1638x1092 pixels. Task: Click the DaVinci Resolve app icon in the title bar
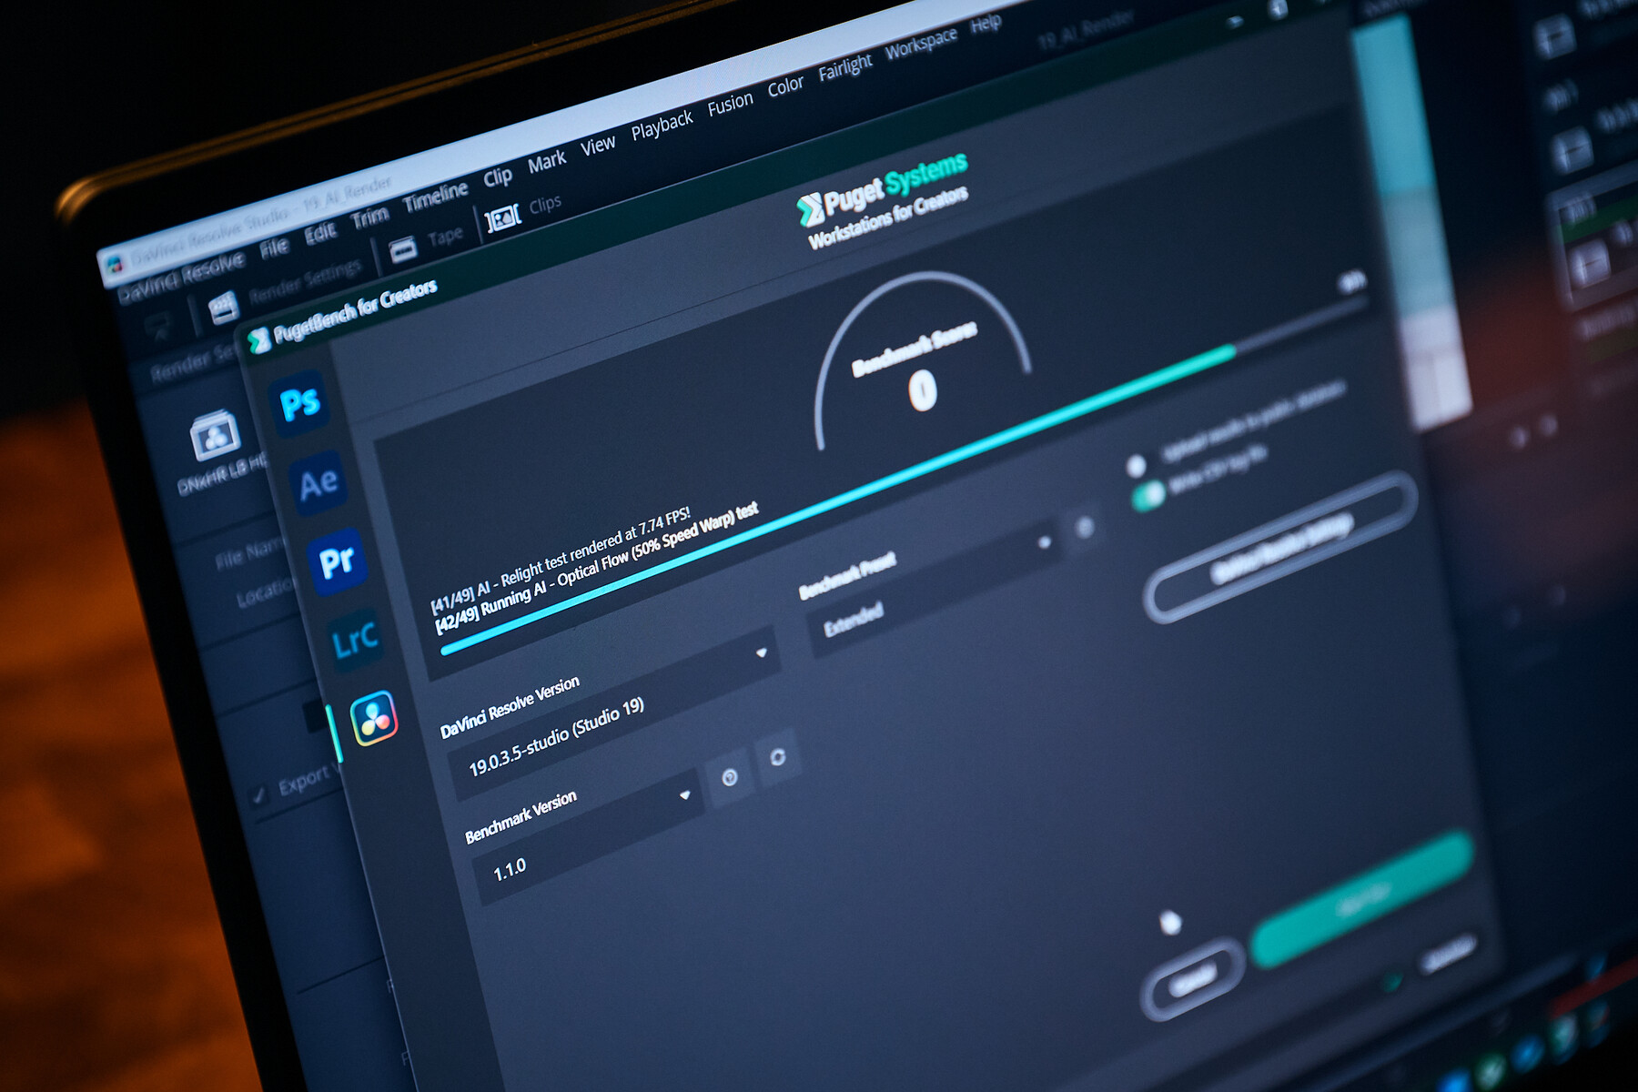115,265
